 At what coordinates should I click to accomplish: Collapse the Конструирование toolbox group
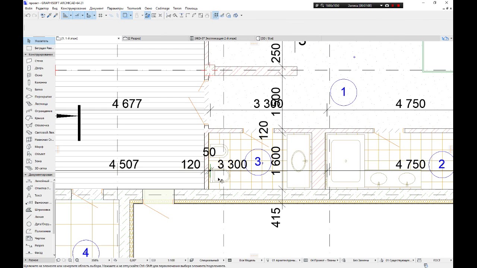coord(39,54)
